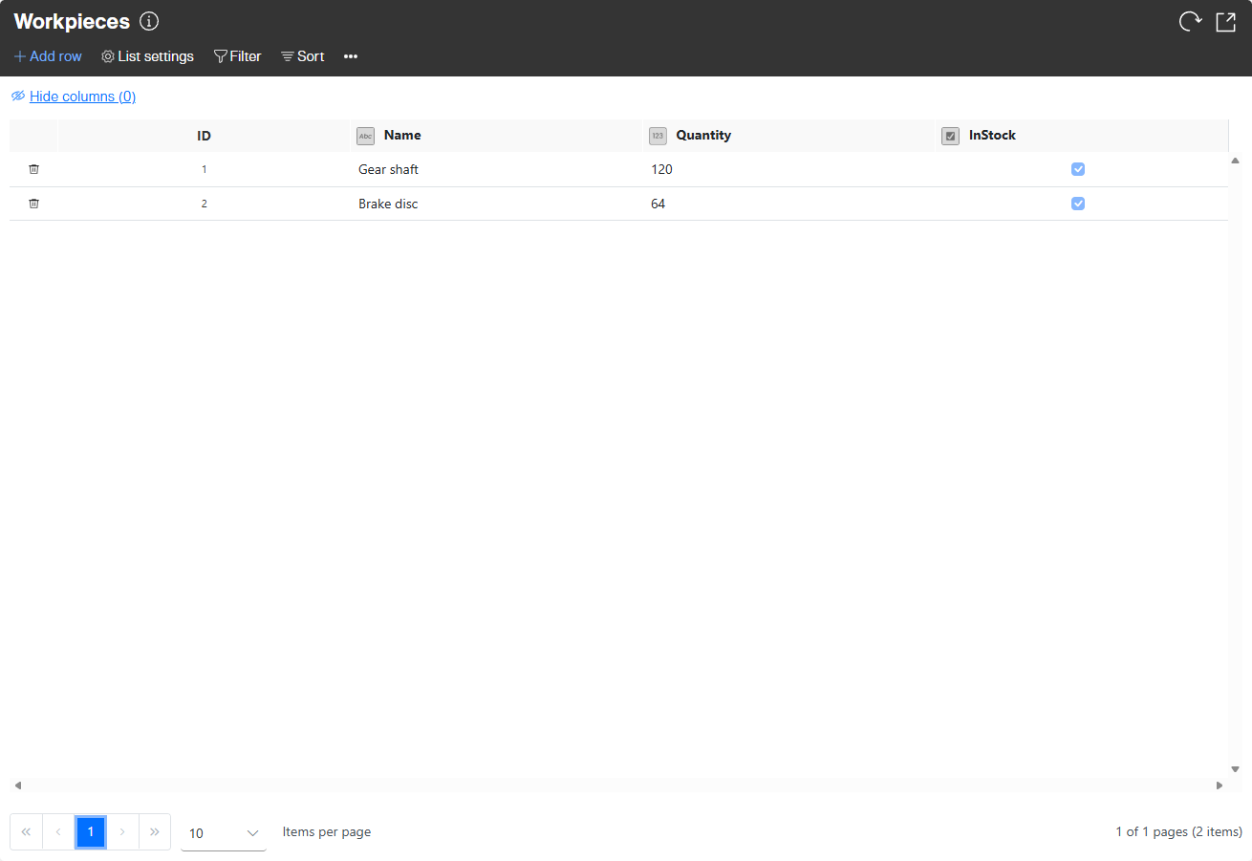Select the quantity cell showing 120

(x=789, y=169)
